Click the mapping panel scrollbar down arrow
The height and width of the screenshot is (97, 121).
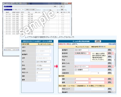click(115, 92)
